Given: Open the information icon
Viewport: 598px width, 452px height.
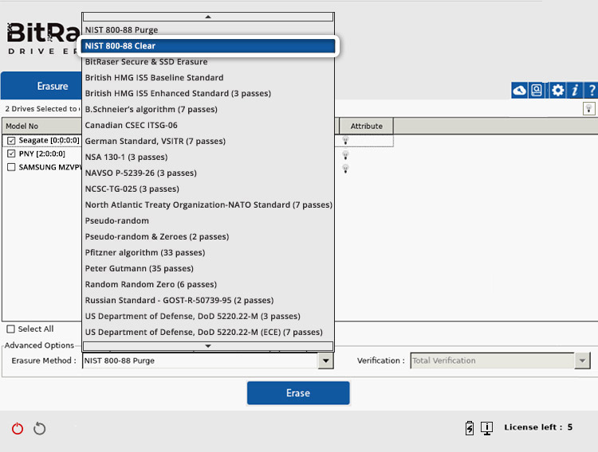Looking at the screenshot, I should [x=575, y=90].
